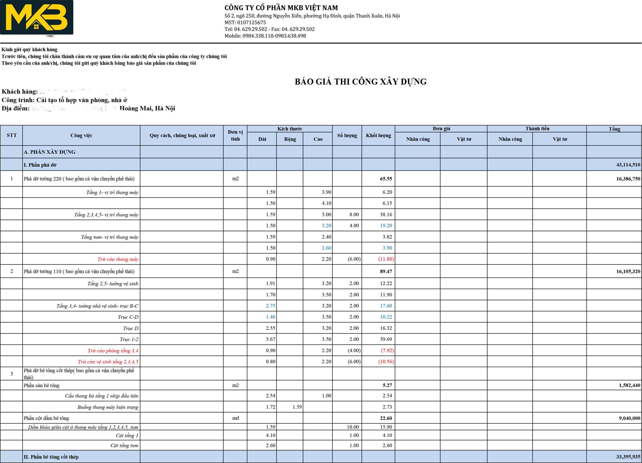
Task: Click the MKB company logo
Action: tap(37, 18)
